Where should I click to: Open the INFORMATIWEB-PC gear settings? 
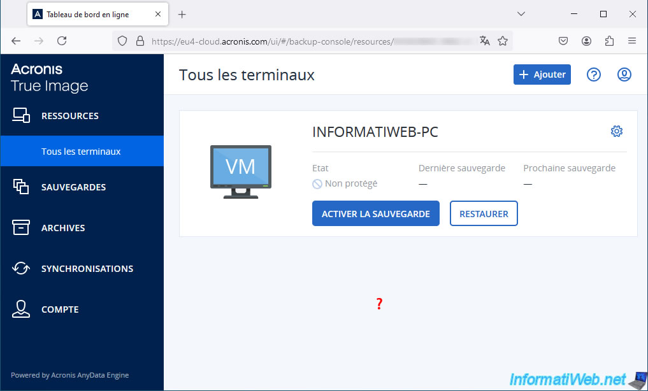tap(617, 131)
